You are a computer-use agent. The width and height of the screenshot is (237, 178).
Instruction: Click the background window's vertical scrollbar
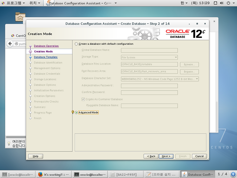(x=217, y=117)
